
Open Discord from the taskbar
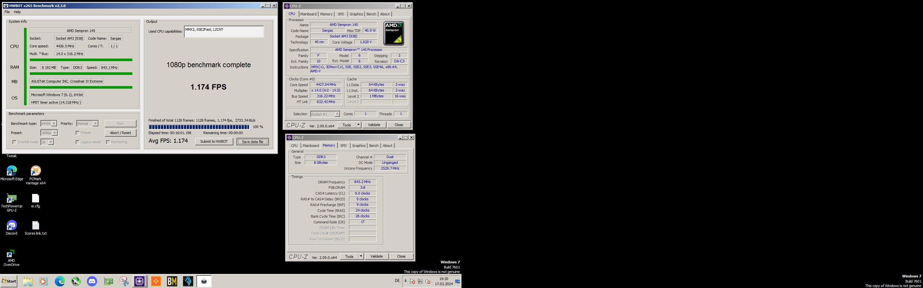pos(92,281)
